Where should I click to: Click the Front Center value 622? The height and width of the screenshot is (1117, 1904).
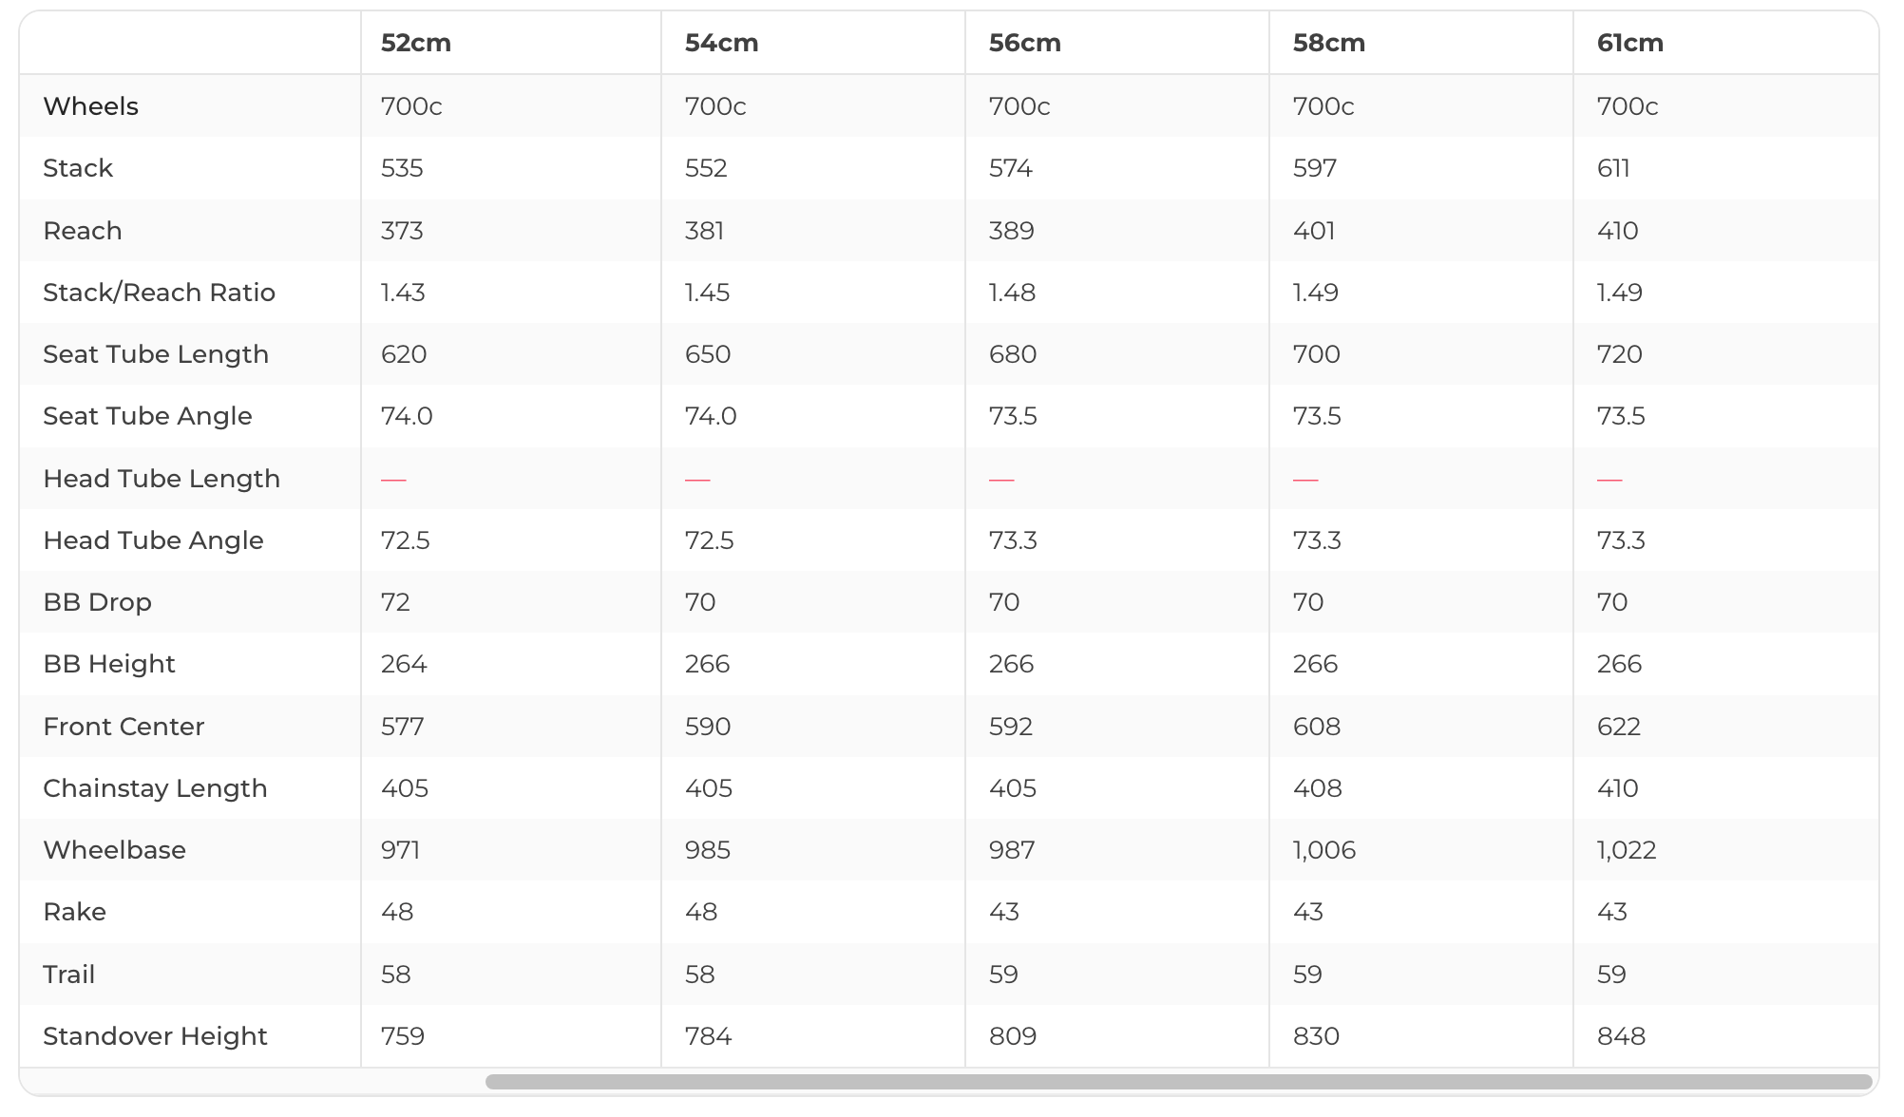point(1619,727)
